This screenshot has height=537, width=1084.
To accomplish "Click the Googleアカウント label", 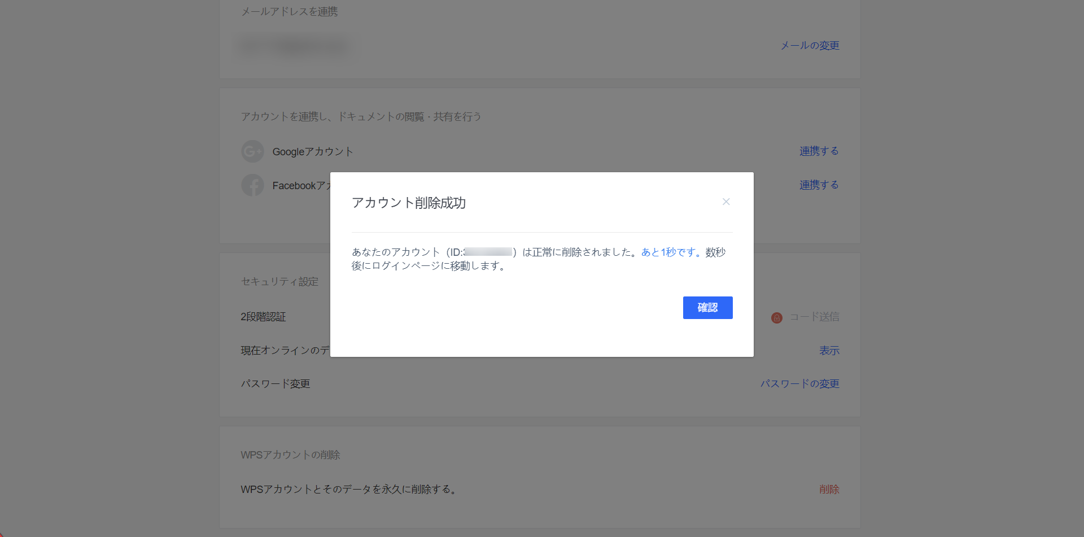I will point(313,151).
